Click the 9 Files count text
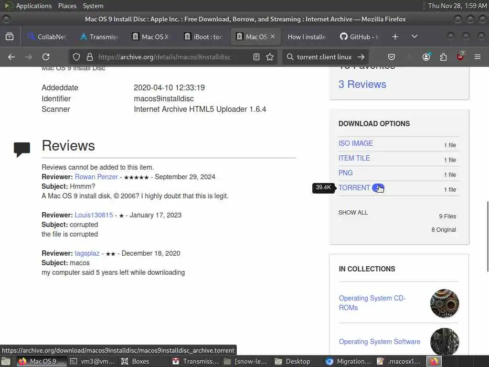Screen dimensions: 489x367 [x=447, y=216]
